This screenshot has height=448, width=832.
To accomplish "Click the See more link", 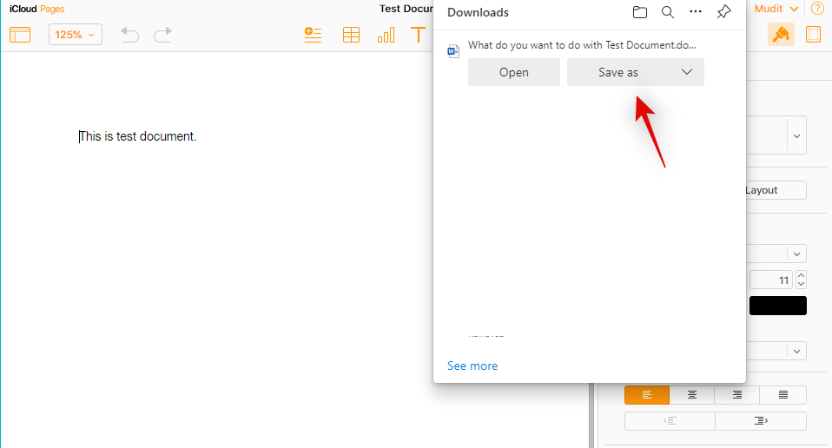I will 472,366.
